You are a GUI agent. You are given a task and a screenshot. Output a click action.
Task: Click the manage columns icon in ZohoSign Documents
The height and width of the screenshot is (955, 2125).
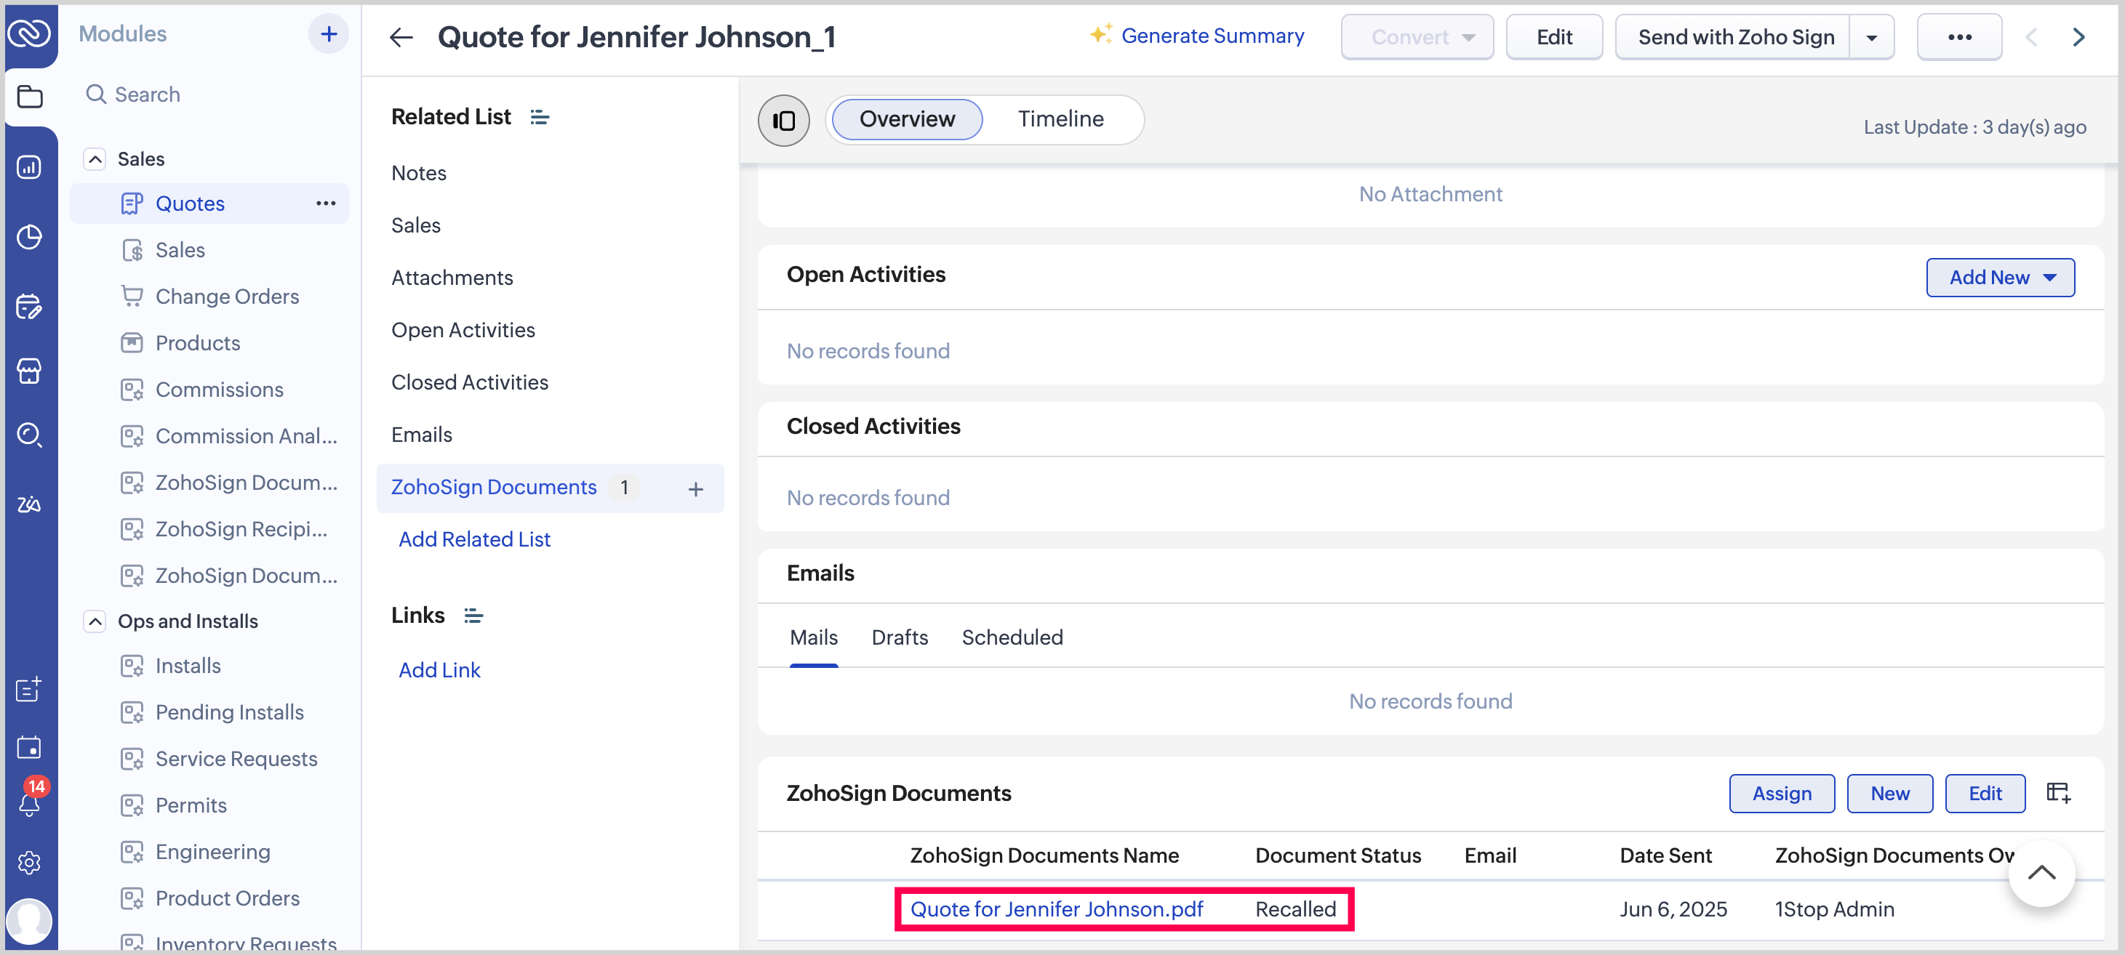pyautogui.click(x=2058, y=792)
